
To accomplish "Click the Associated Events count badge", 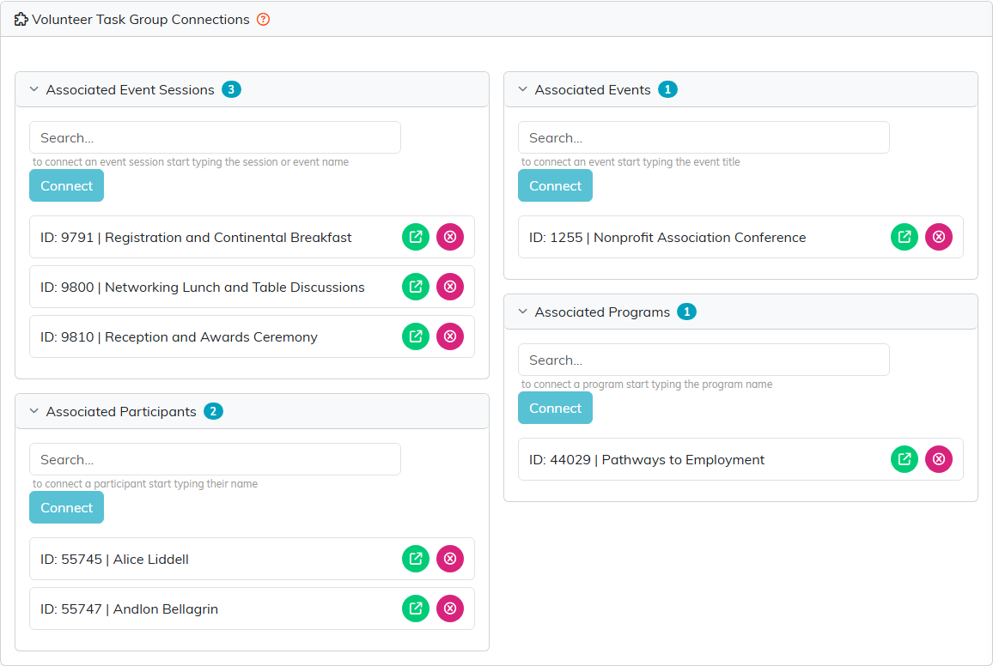I will [667, 90].
